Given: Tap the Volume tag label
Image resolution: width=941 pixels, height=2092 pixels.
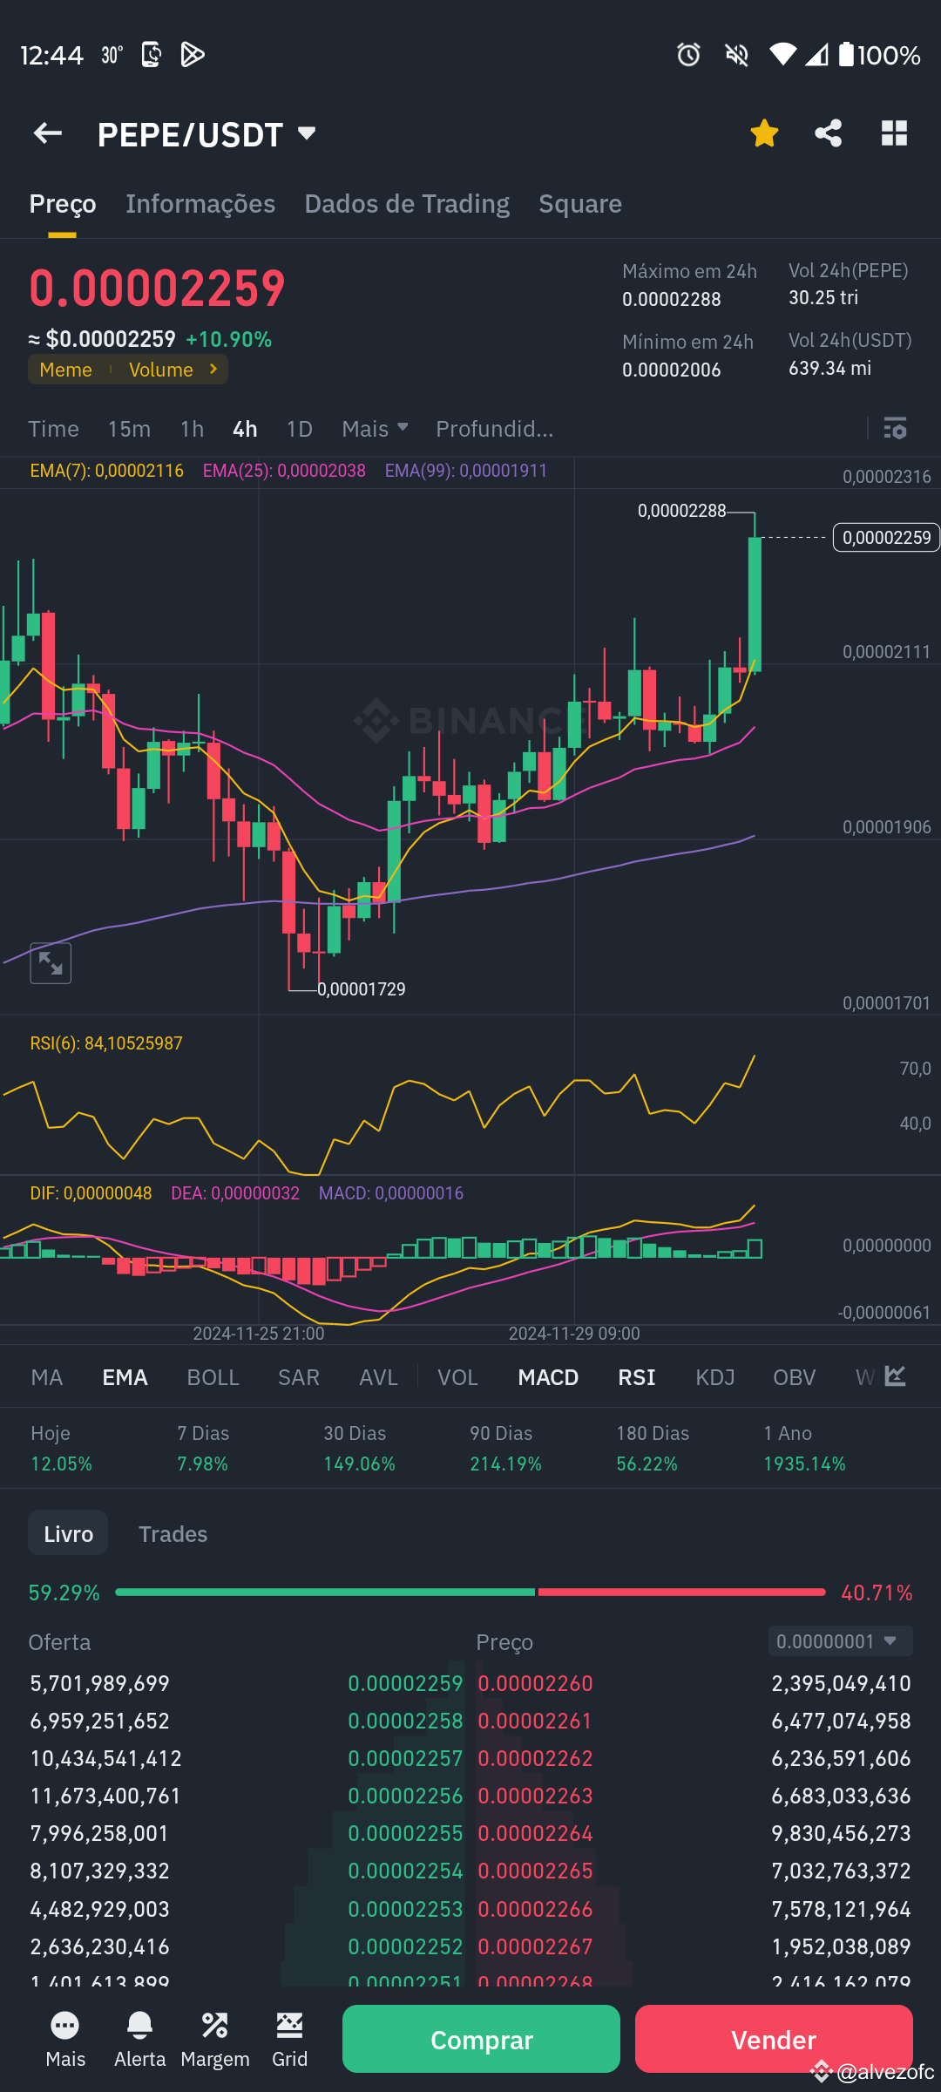Looking at the screenshot, I should pyautogui.click(x=161, y=370).
